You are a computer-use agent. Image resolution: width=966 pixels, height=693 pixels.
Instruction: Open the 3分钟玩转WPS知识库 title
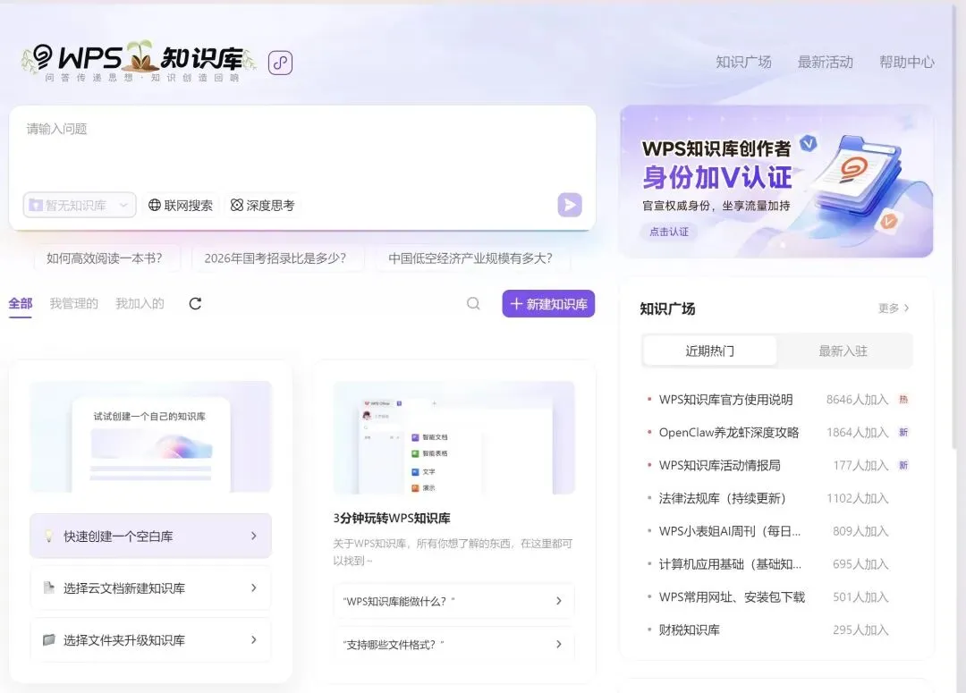(392, 518)
